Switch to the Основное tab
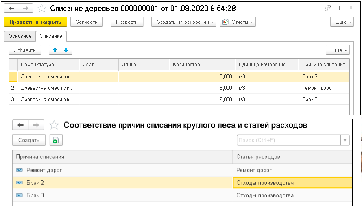This screenshot has height=208, width=362. pos(20,36)
